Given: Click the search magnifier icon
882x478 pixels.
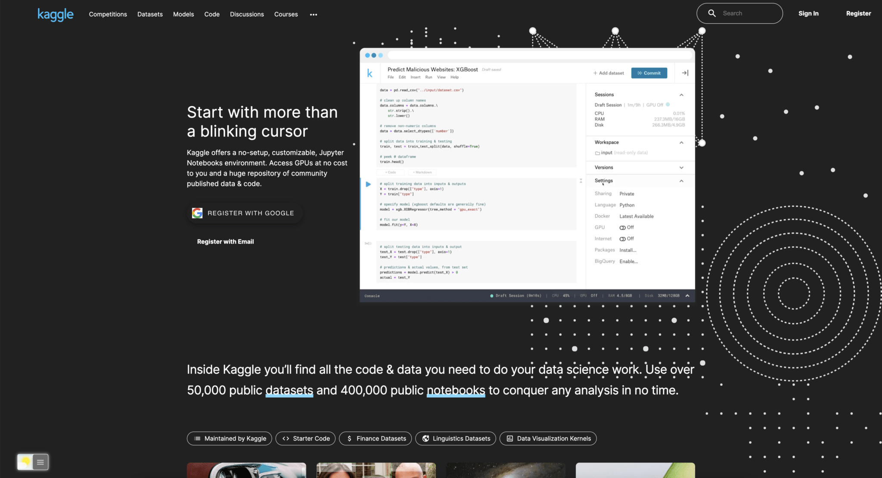Looking at the screenshot, I should [x=712, y=13].
